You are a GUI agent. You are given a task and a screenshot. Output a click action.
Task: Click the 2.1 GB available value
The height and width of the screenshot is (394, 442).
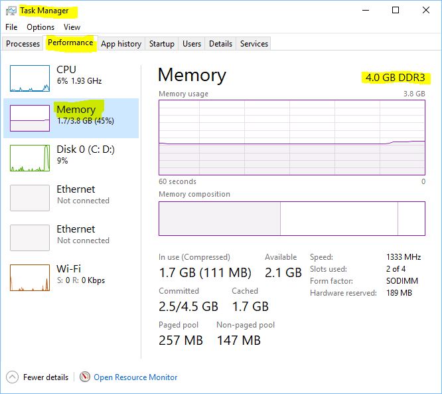click(283, 272)
